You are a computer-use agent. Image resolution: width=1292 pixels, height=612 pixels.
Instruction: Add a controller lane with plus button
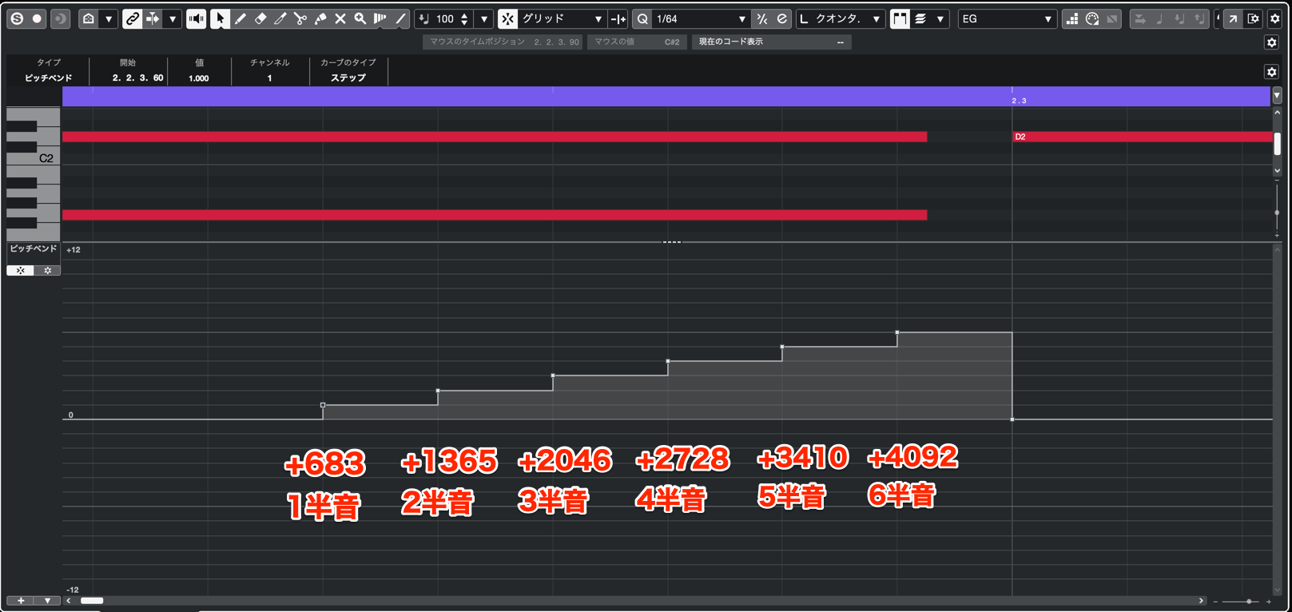[x=20, y=601]
